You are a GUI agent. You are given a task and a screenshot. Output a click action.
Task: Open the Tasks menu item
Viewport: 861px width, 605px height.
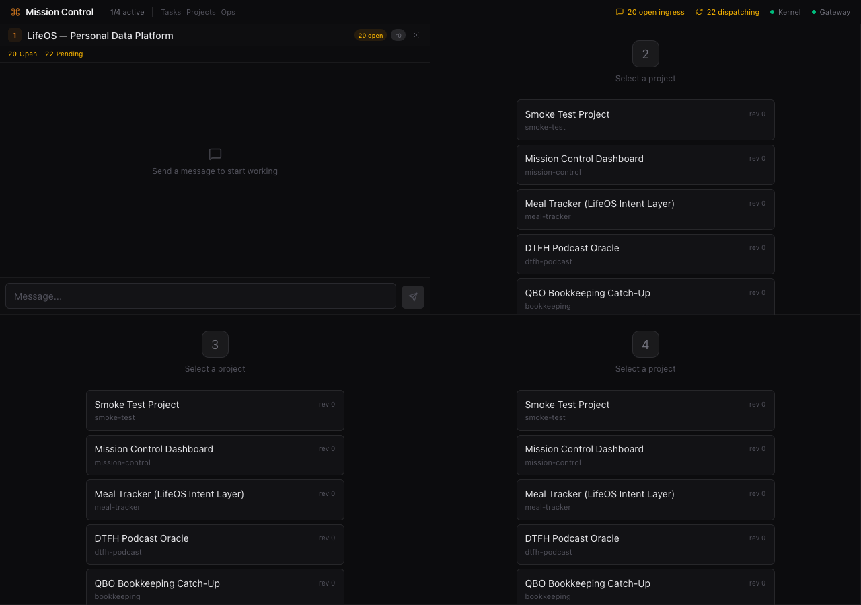[x=171, y=12]
